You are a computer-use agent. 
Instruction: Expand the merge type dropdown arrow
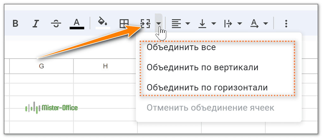coord(158,24)
